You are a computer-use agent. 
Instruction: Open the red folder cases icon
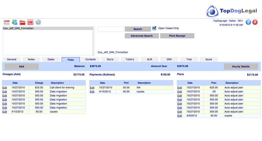pyautogui.click(x=22, y=22)
